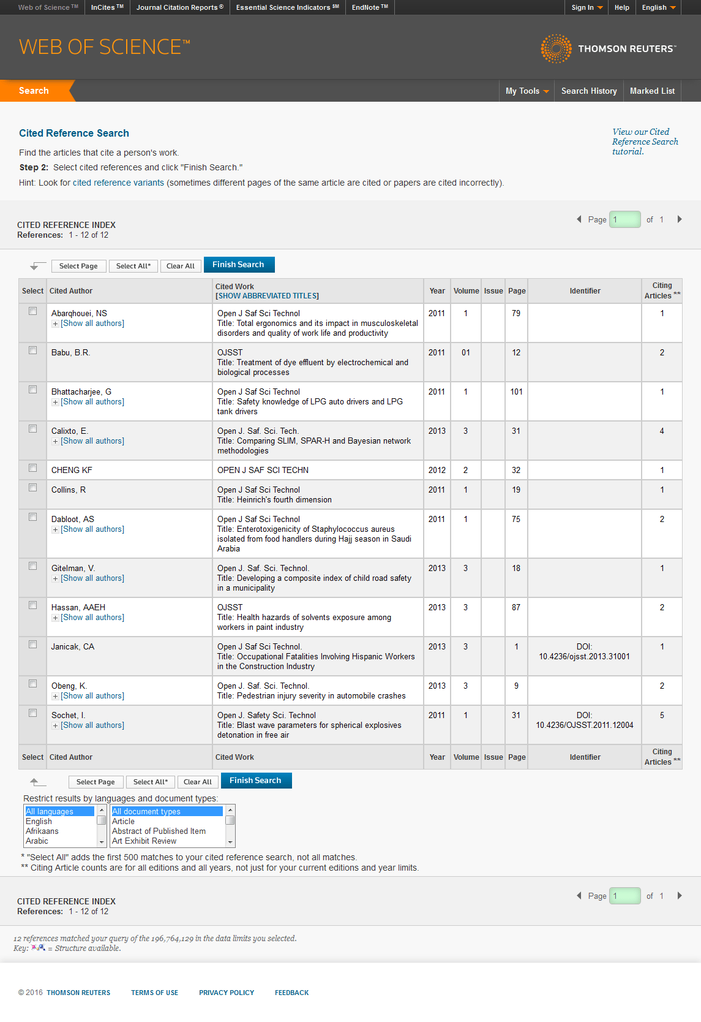Click the top Finish Search button
Screen dimensions: 701x1022
(239, 265)
